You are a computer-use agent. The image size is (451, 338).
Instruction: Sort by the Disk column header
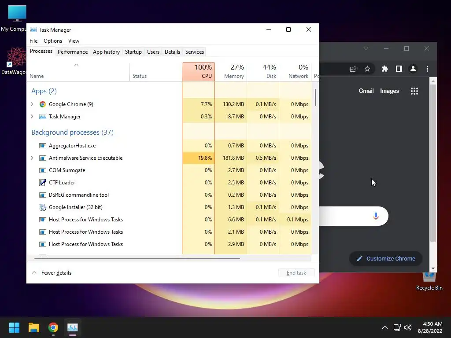263,72
